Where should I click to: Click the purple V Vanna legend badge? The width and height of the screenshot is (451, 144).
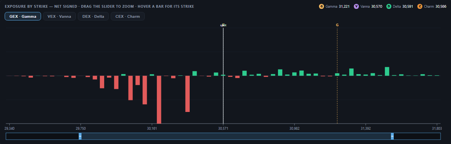[357, 6]
